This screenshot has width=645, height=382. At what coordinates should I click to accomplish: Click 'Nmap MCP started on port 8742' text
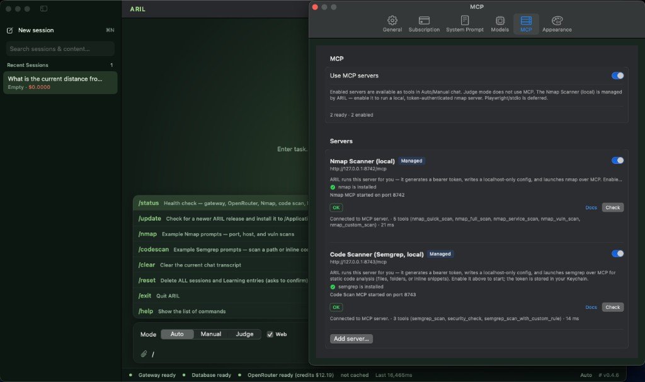[367, 195]
